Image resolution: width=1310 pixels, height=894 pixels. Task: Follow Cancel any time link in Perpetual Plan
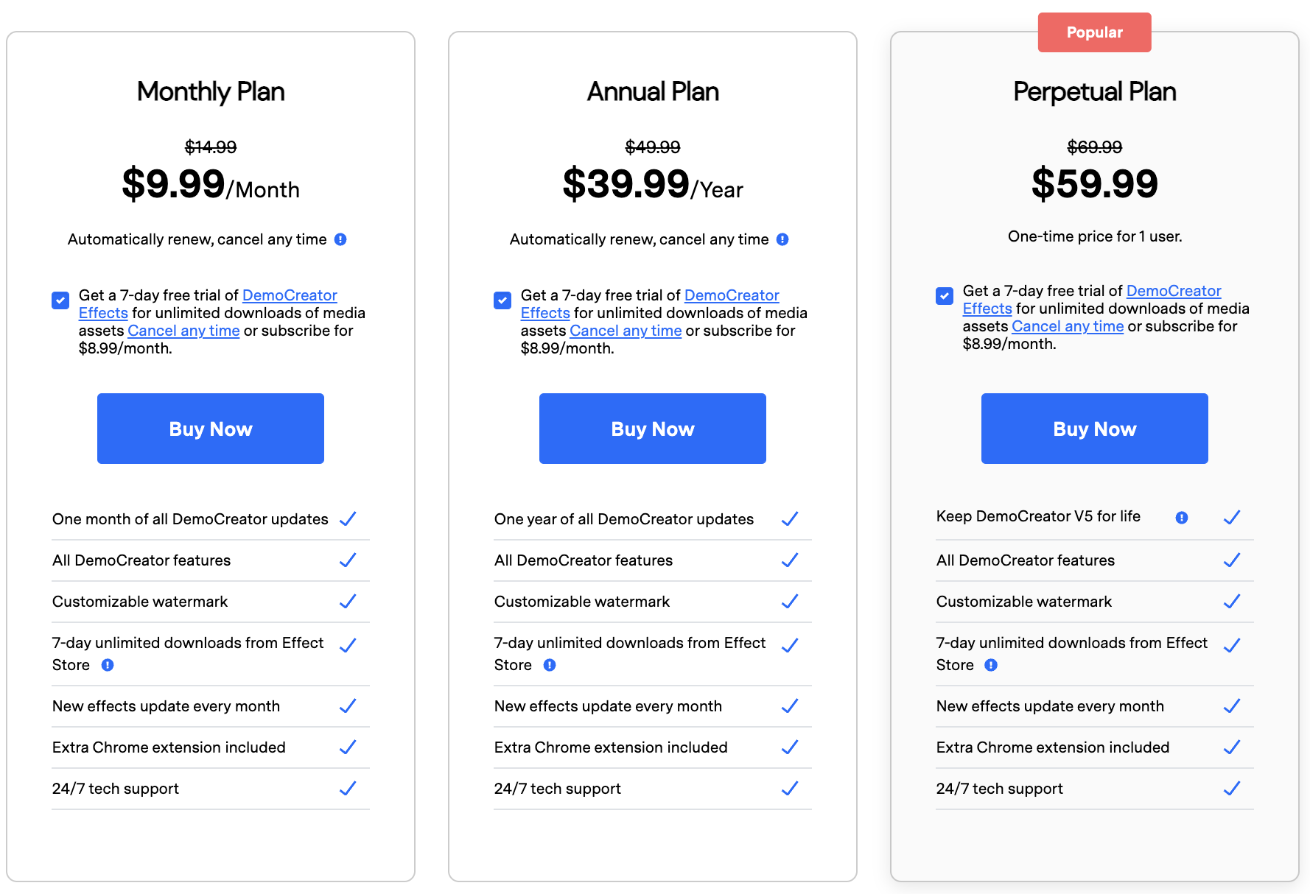click(1068, 326)
